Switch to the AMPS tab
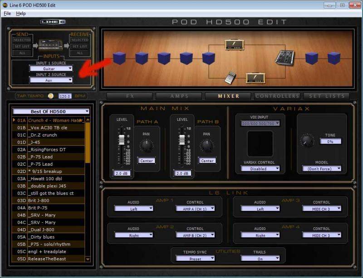 [x=179, y=96]
